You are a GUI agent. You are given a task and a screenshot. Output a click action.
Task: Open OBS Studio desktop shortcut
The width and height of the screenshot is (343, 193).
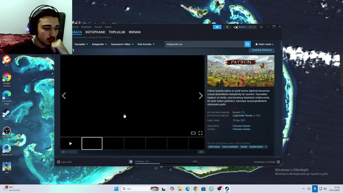7,132
